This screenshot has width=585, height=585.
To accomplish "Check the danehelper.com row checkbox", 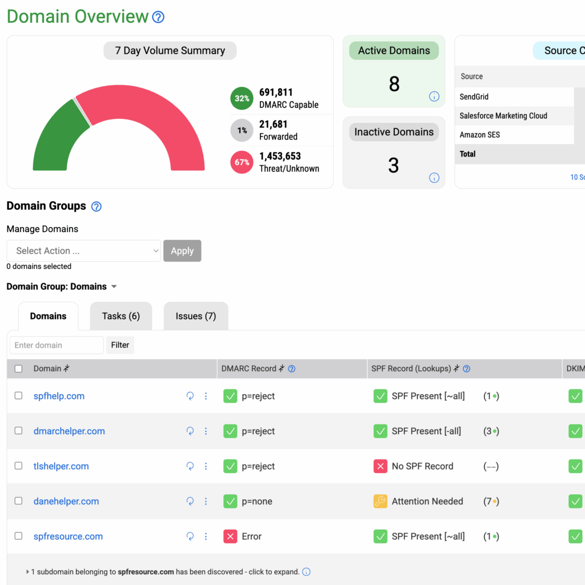I will click(x=18, y=501).
